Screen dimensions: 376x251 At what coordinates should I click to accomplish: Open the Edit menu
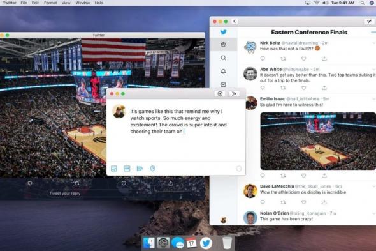35,3
